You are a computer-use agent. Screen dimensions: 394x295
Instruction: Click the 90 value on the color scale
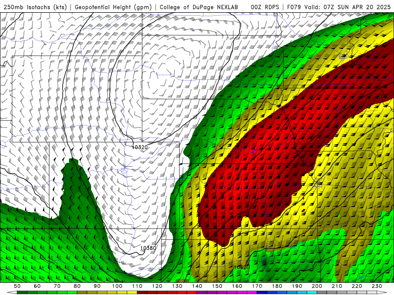[97, 286]
